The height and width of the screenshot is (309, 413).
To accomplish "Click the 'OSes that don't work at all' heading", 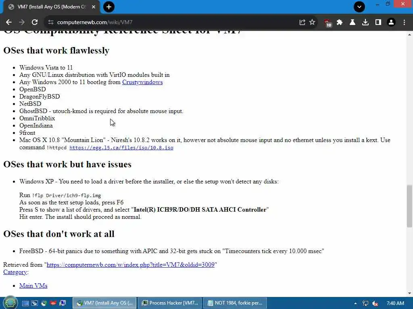I will 59,234.
